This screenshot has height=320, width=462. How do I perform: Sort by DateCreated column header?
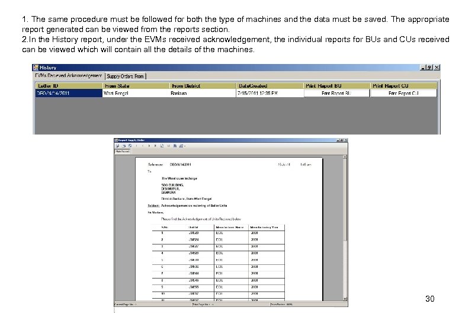269,86
